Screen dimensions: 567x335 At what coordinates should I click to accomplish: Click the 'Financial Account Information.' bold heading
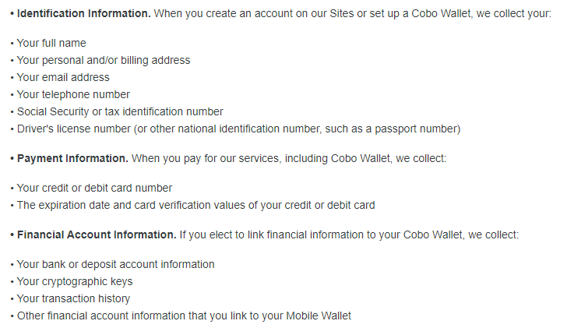point(97,235)
